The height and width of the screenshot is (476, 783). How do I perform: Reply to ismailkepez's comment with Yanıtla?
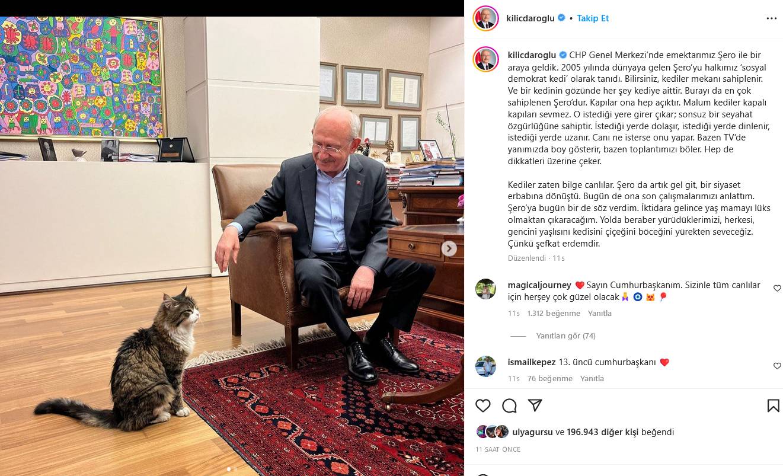click(x=592, y=378)
